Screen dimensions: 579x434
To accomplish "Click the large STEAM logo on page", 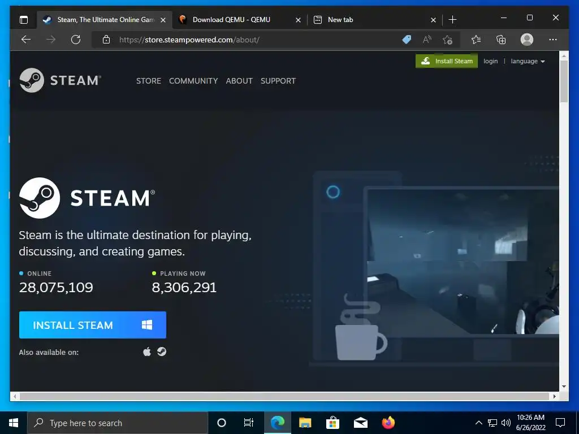I will pos(87,198).
